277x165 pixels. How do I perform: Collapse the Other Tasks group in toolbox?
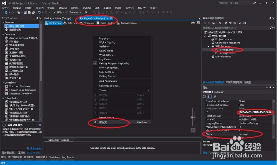click(3, 98)
